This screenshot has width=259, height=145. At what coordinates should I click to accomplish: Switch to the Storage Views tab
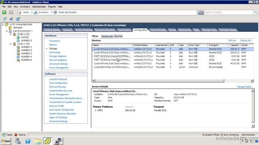tap(210, 30)
